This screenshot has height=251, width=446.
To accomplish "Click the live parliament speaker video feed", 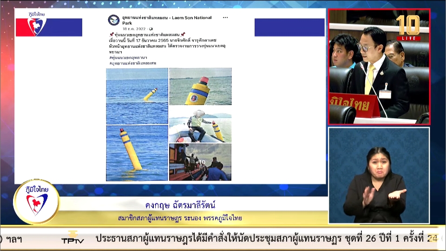I will point(379,67).
